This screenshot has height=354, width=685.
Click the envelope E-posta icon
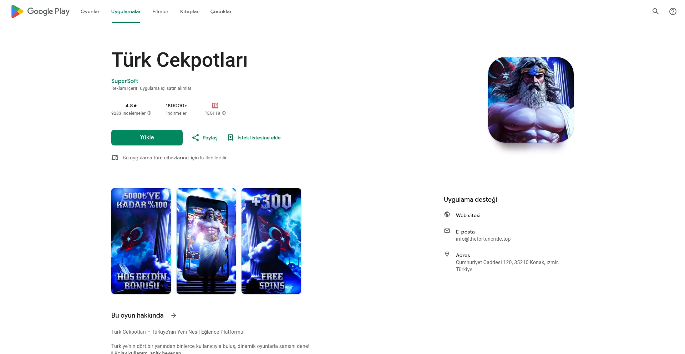[x=447, y=231]
